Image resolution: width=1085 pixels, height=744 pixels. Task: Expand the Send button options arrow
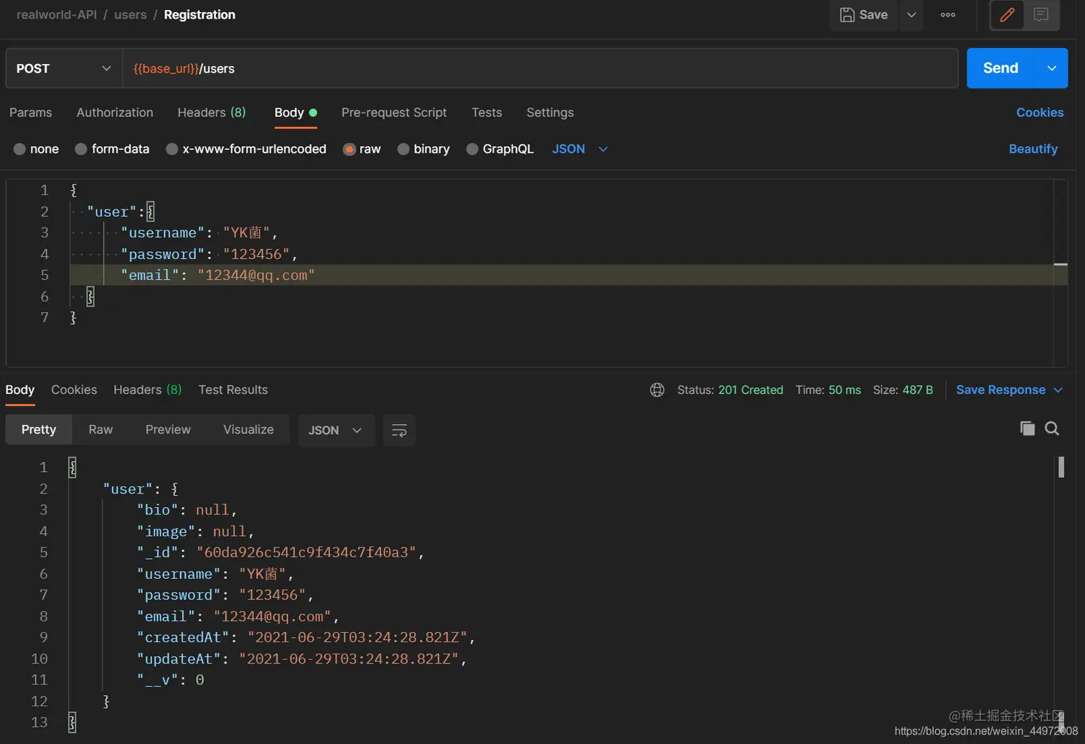(x=1052, y=68)
